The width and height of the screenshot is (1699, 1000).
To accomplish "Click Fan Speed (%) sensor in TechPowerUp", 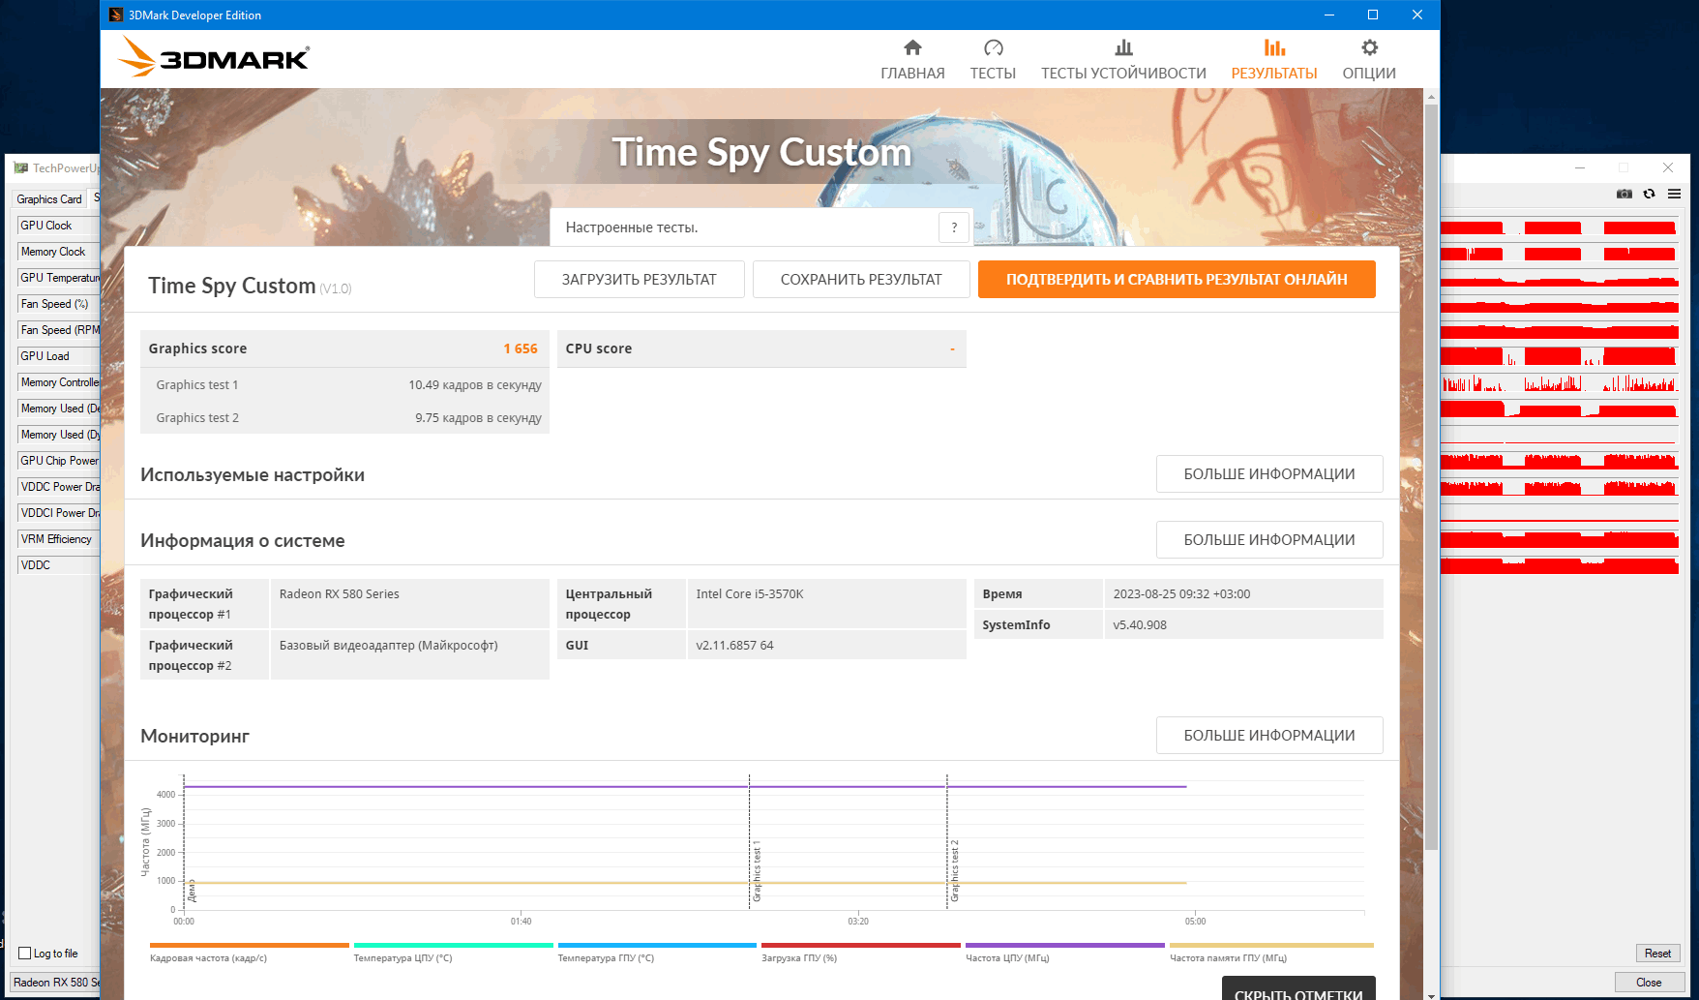I will (x=58, y=304).
